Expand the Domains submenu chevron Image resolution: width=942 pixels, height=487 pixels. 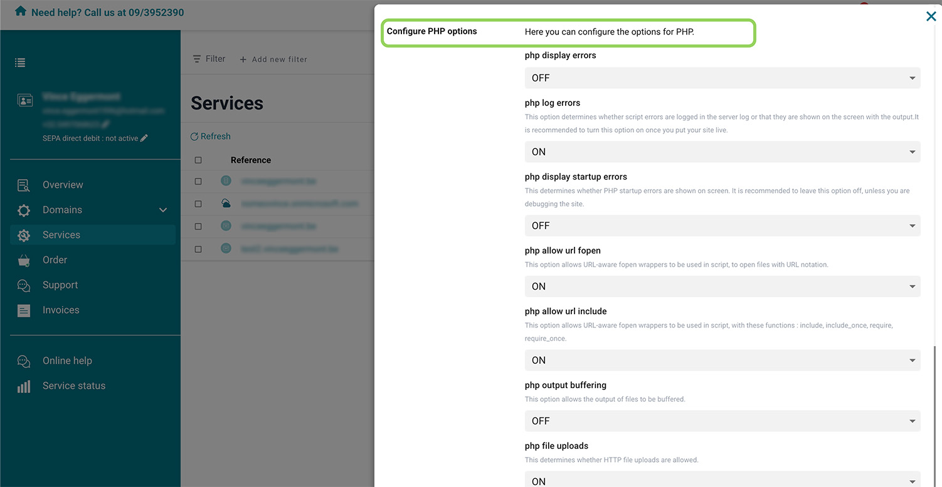(163, 210)
